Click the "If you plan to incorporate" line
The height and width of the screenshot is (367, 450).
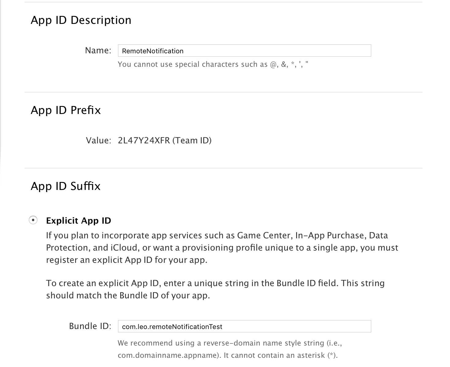(217, 236)
